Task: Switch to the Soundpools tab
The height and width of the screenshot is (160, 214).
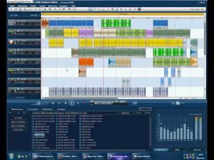Action: point(33,109)
